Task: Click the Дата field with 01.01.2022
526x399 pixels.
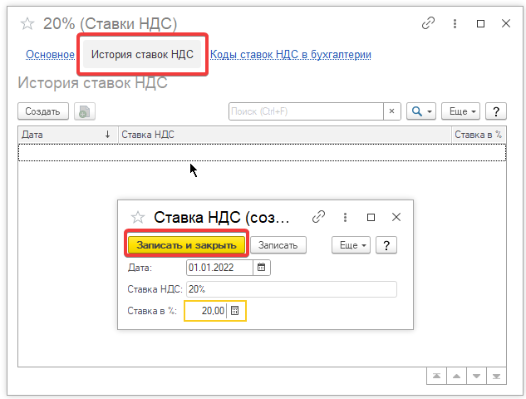Action: pyautogui.click(x=219, y=268)
